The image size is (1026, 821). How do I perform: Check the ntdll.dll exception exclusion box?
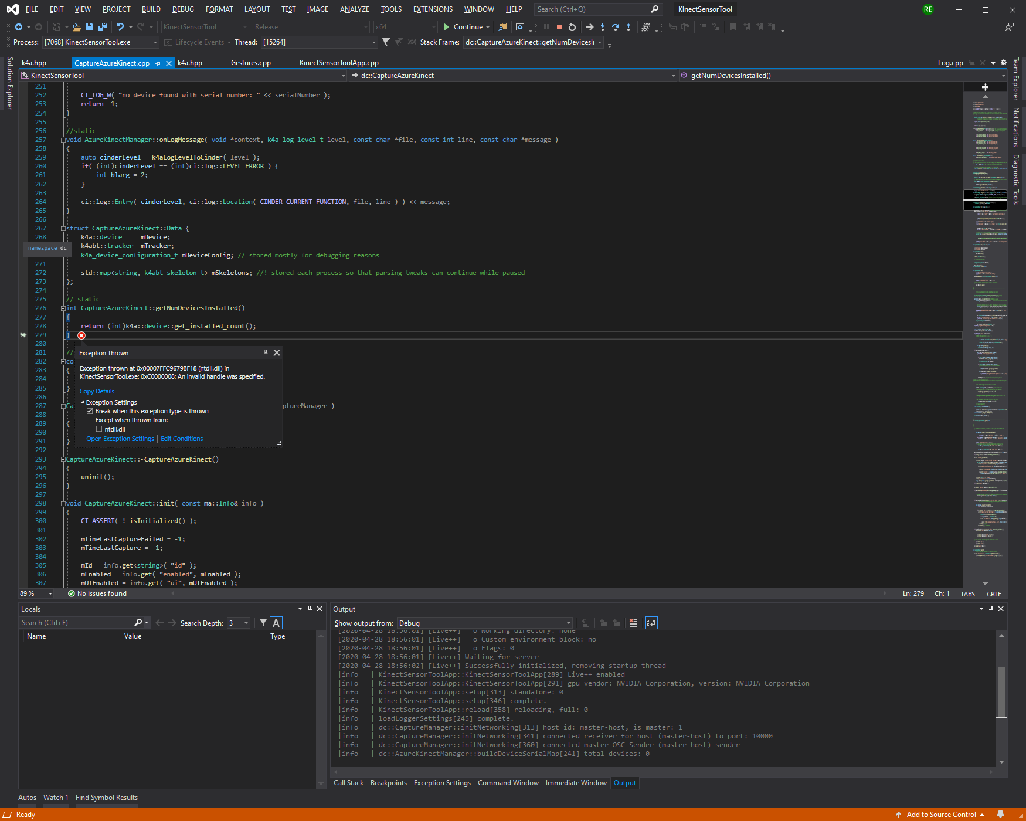[100, 429]
